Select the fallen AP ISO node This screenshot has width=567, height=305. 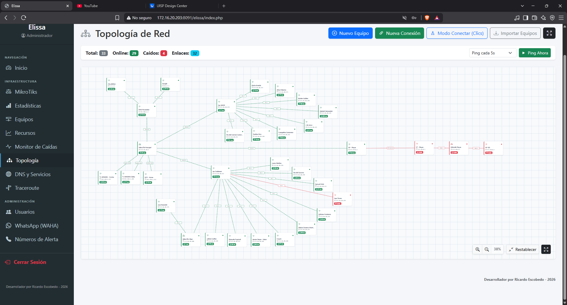pyautogui.click(x=493, y=148)
